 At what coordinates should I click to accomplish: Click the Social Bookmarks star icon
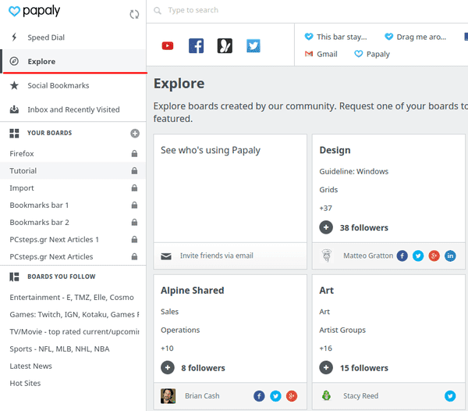point(14,85)
